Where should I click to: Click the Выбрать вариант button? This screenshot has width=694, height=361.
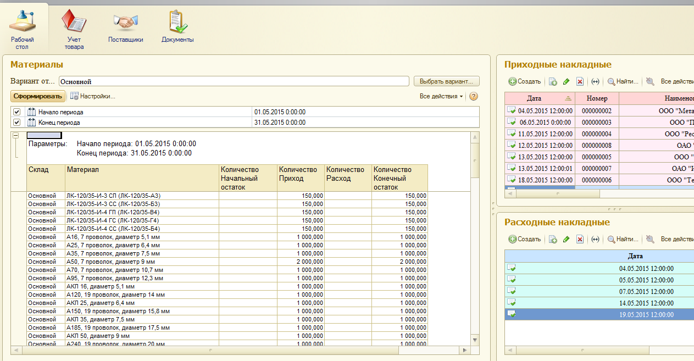446,81
